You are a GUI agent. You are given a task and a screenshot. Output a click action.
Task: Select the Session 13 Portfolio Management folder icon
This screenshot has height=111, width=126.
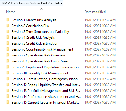8,90
